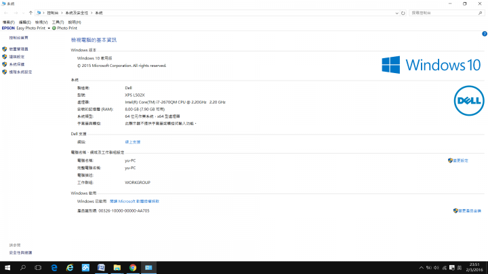Click the active Control Panel taskbar button

(x=148, y=267)
